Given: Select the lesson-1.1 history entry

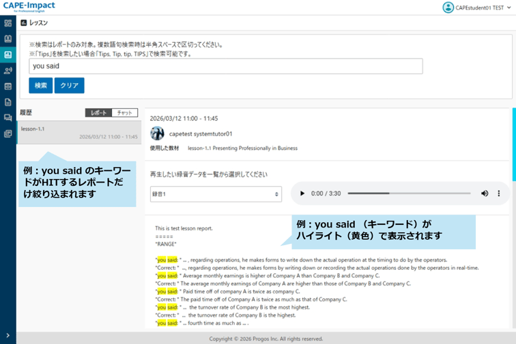Looking at the screenshot, I should tap(78, 132).
